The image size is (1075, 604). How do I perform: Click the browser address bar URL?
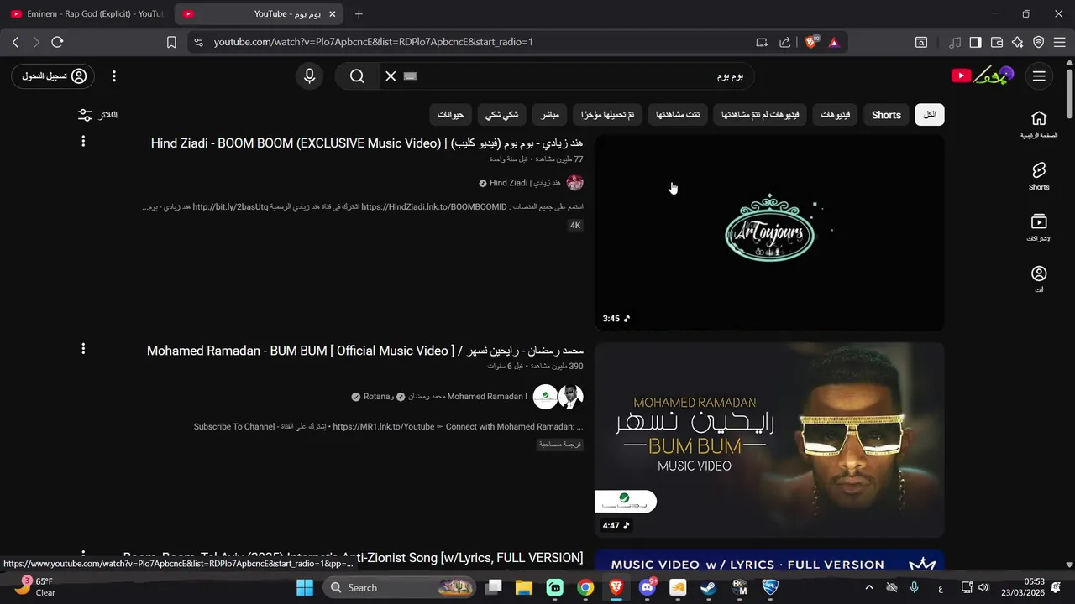(374, 42)
